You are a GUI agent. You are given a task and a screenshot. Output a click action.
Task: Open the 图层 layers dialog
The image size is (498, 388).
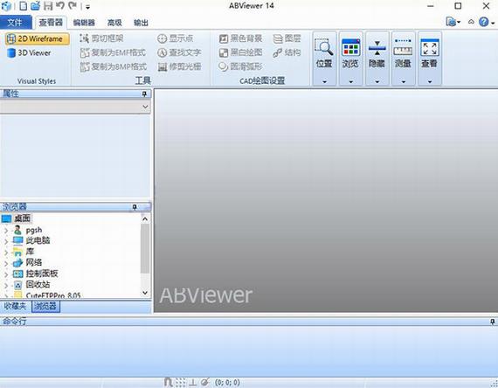pos(287,38)
